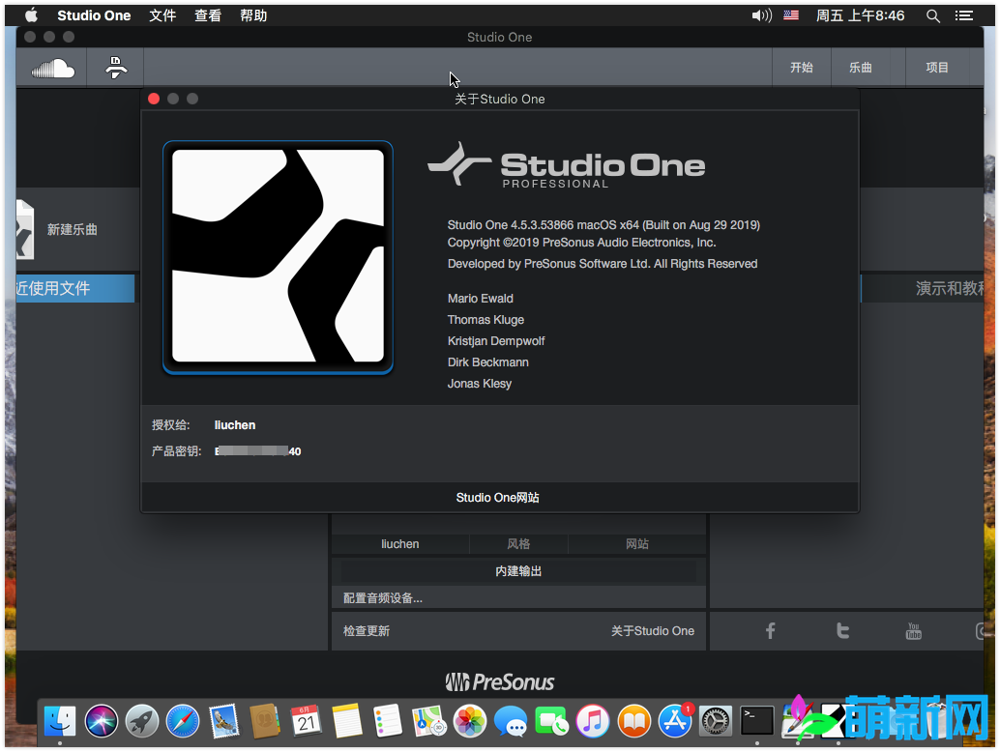1000x752 pixels.
Task: Open System Preferences gear in Dock
Action: point(716,721)
